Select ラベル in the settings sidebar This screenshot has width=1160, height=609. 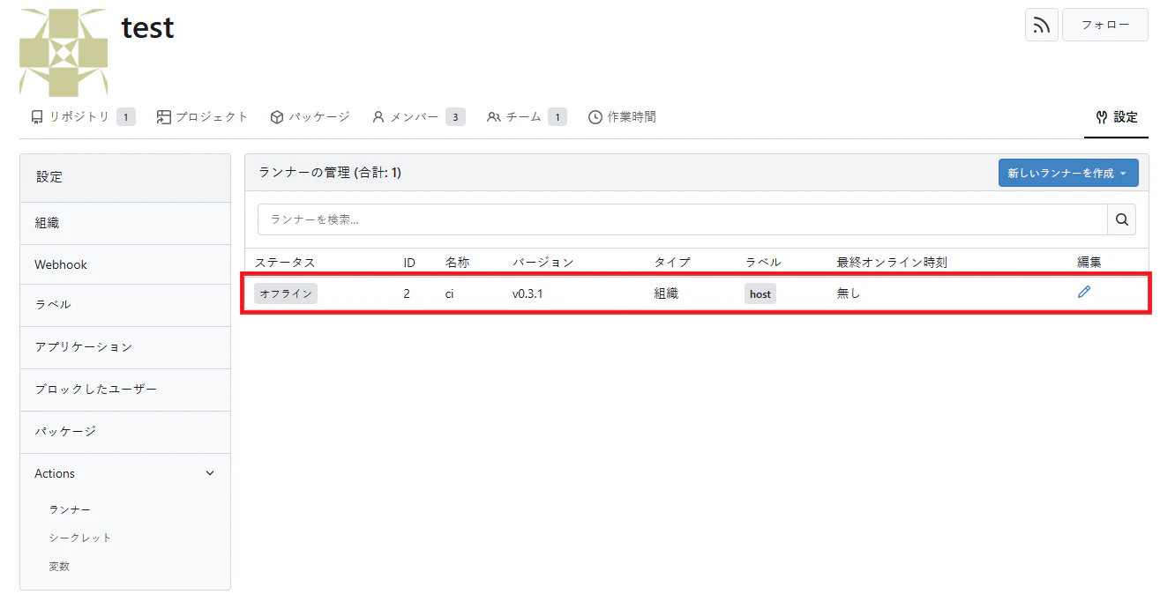(x=125, y=305)
